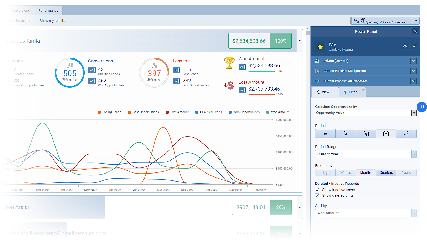
Task: Expand the Don Araldi section
Action: tap(300, 207)
